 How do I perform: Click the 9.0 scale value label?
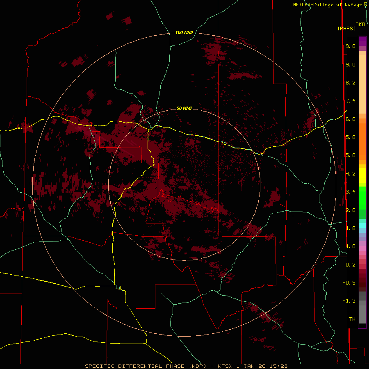(351, 64)
